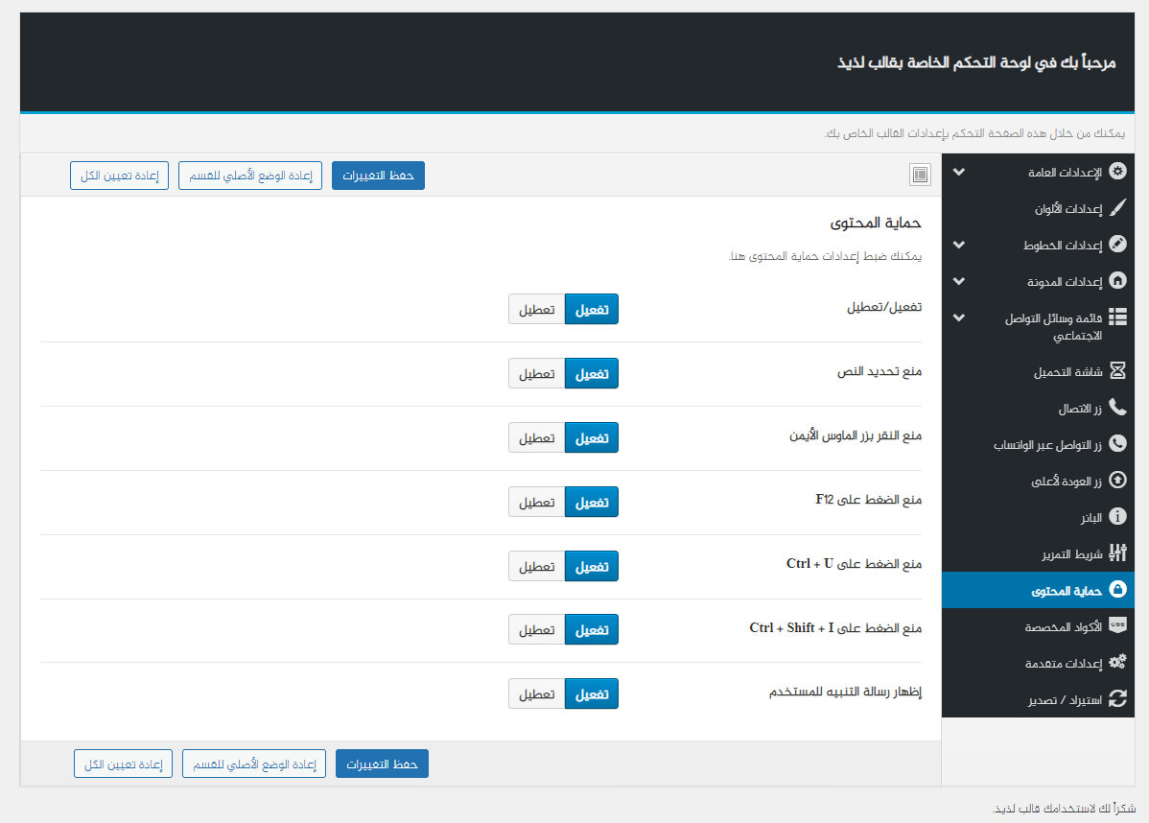1149x823 pixels.
Task: Set منع الضغط على F12 to تعطيل
Action: (536, 502)
